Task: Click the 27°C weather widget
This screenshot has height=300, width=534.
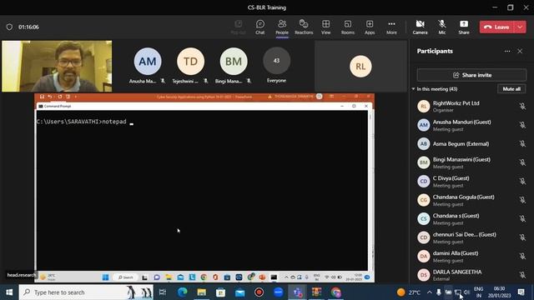Action: 409,292
